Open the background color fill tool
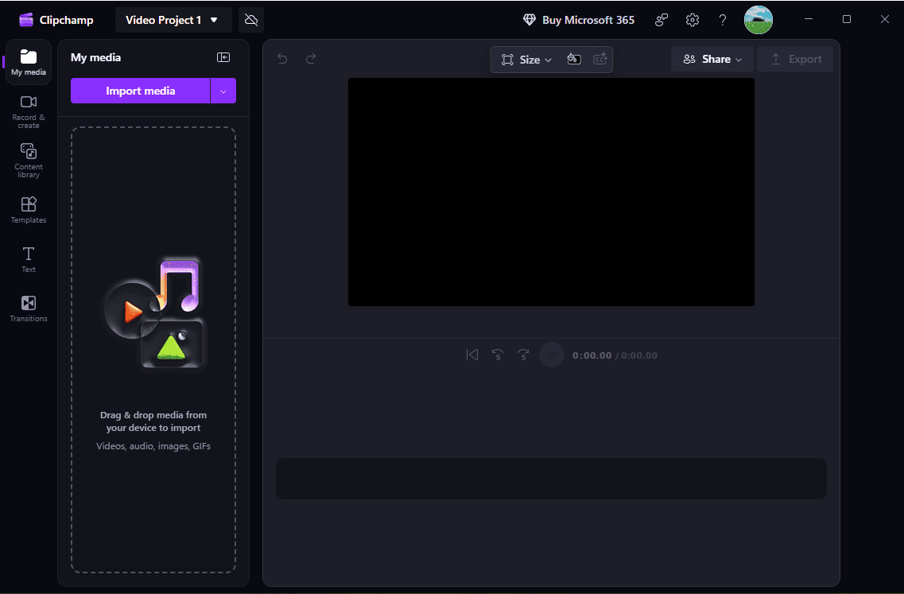Viewport: 904px width, 594px height. point(573,59)
